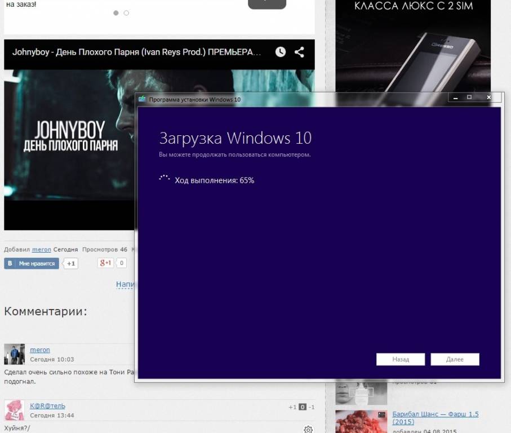This screenshot has width=511, height=433.
Task: Click the share icon on video player
Action: coord(299,52)
